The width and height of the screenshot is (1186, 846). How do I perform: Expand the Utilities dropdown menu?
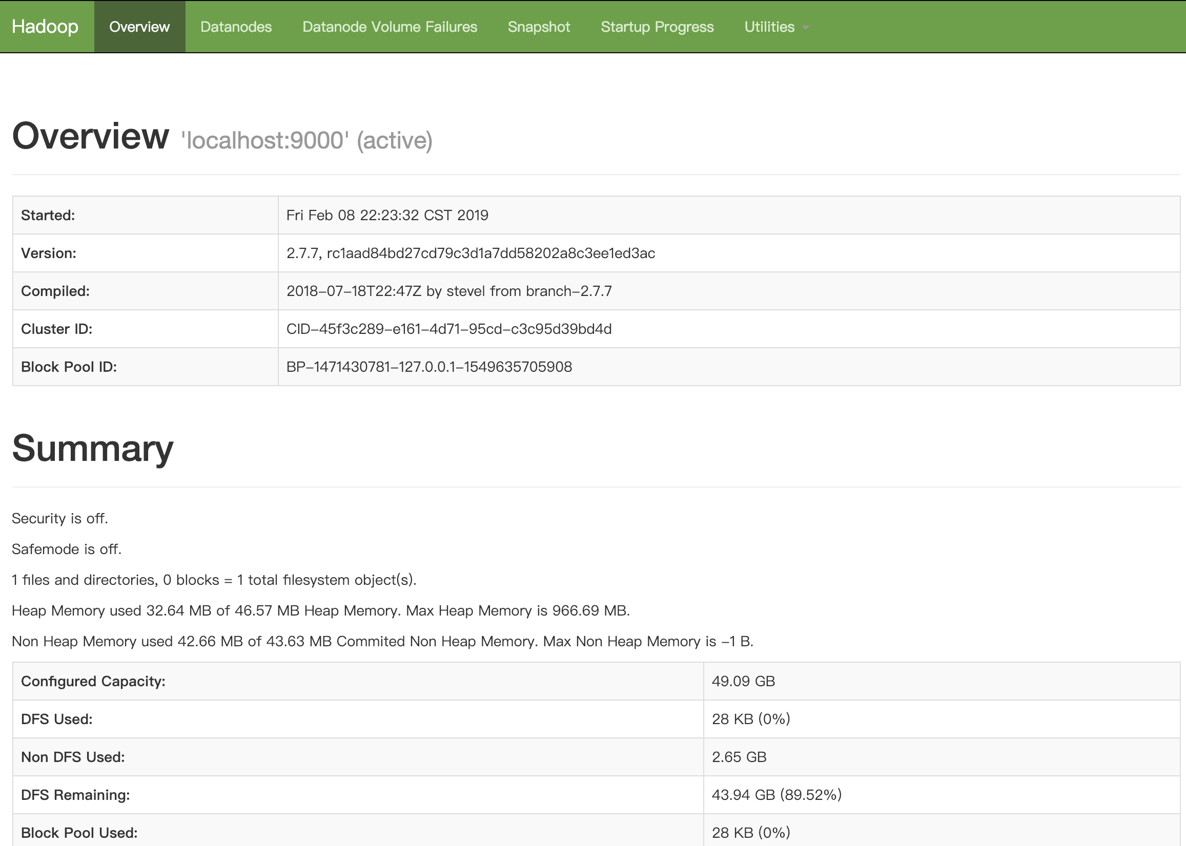click(776, 27)
